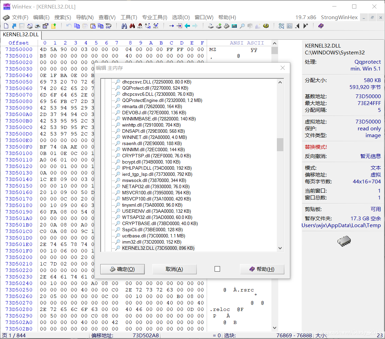
Task: Select KERNEL32.DLL (73D50000, 896 KB) entry
Action: [x=158, y=248]
